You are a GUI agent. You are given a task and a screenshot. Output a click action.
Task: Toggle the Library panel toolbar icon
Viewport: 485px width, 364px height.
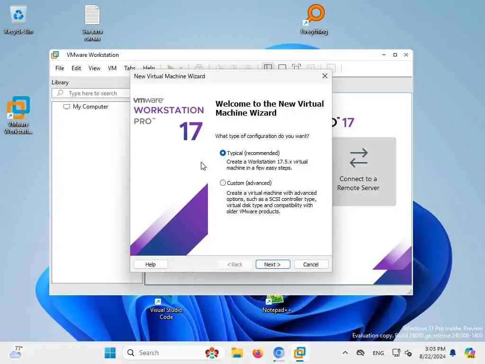(x=268, y=67)
